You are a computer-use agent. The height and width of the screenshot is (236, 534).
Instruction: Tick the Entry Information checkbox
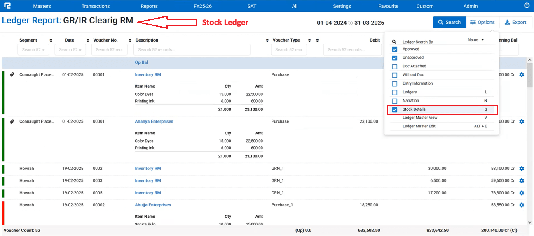click(394, 84)
